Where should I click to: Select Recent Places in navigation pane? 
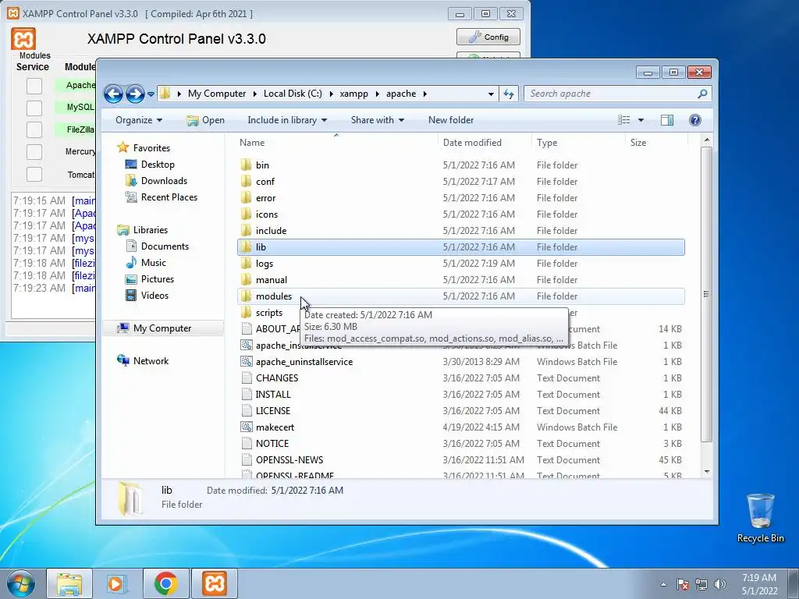[x=169, y=197]
